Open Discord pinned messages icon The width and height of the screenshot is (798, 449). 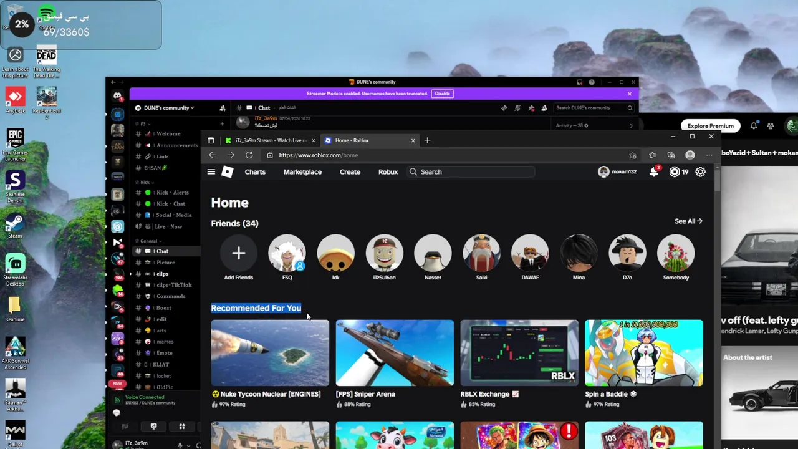(x=531, y=108)
